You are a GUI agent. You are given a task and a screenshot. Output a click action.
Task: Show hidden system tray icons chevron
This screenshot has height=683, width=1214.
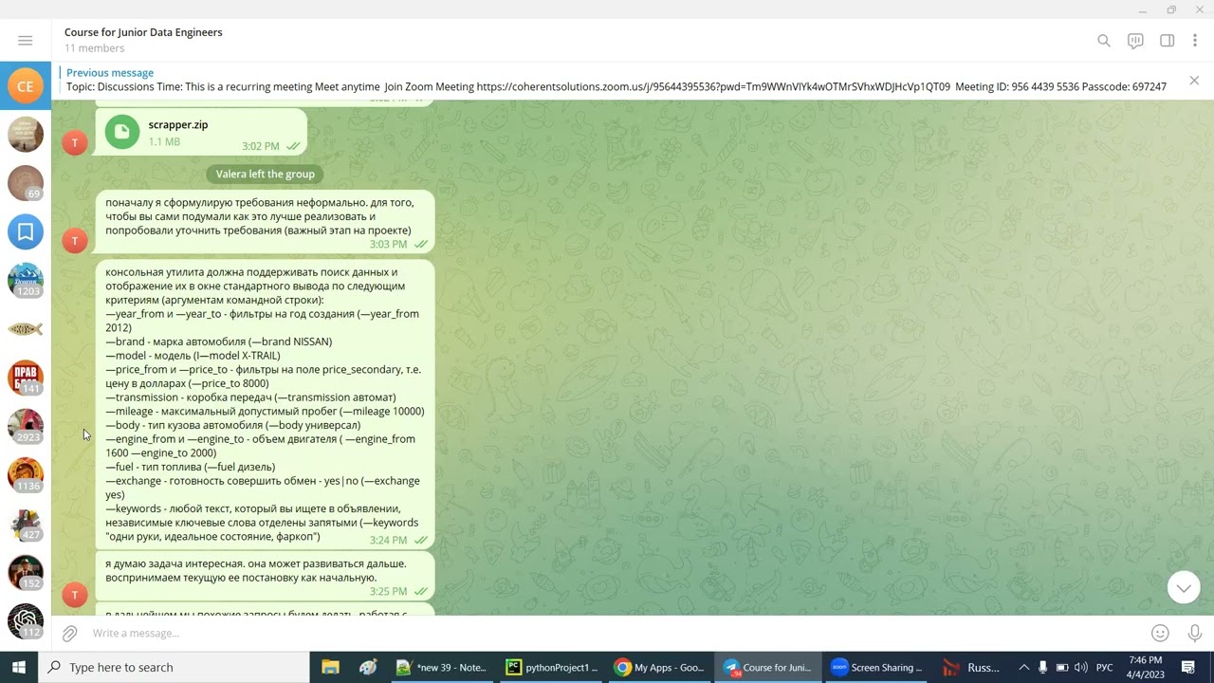pyautogui.click(x=1022, y=667)
